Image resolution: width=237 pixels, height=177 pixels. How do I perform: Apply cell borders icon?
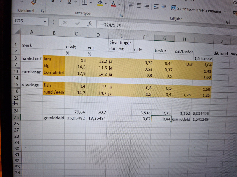84,2
